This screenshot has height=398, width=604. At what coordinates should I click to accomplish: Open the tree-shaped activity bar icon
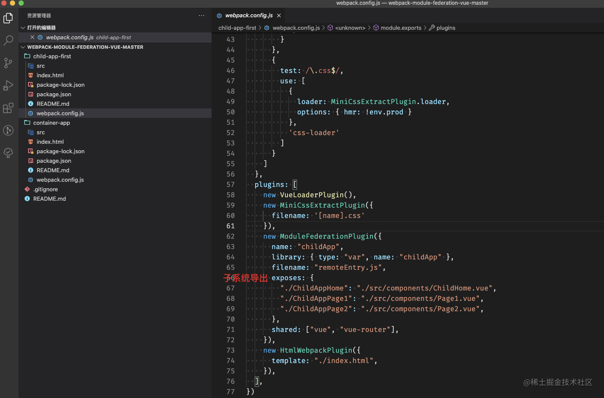[8, 152]
